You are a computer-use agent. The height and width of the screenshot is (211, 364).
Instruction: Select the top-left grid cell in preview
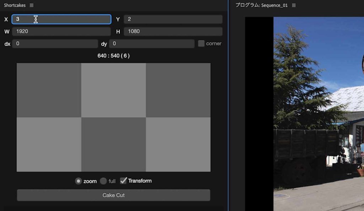point(49,90)
